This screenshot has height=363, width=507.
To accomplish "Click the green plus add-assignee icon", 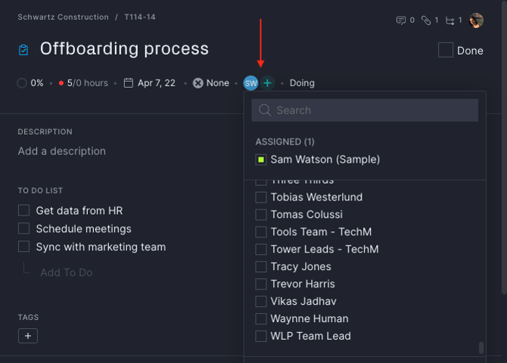I will 267,83.
